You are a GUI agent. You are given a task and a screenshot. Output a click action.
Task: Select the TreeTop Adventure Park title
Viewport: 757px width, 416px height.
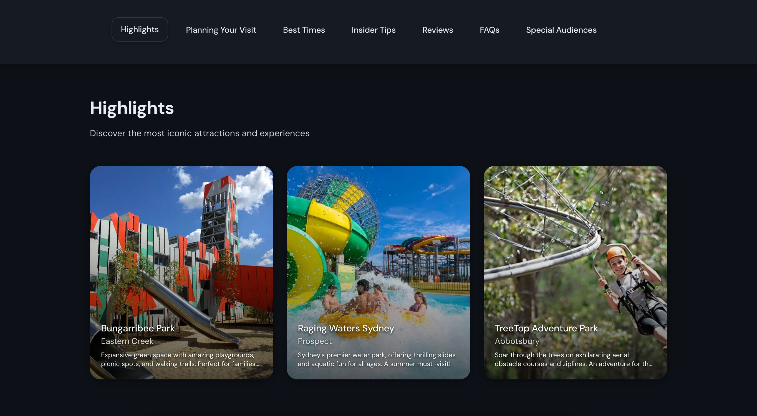tap(546, 328)
